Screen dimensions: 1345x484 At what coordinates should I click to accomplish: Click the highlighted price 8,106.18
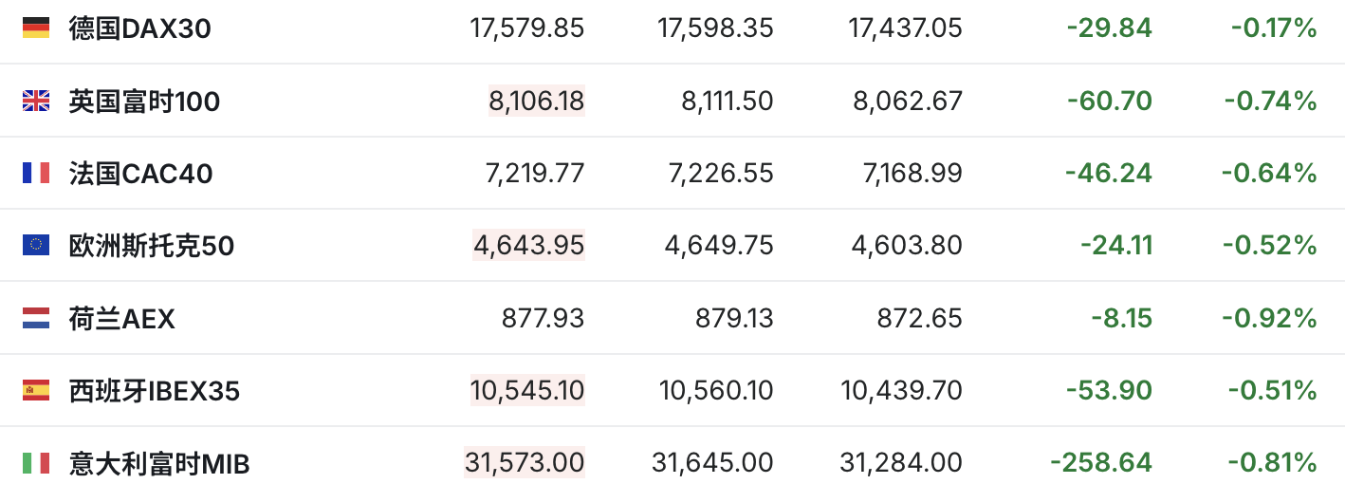536,101
